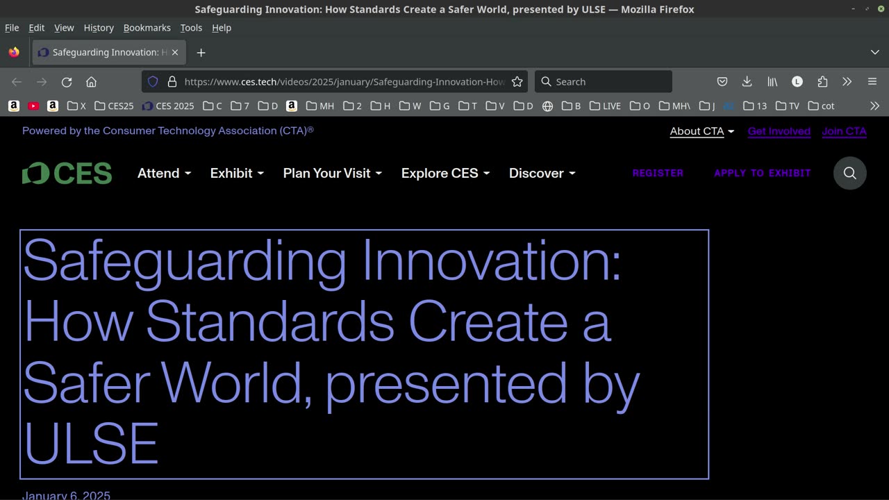
Task: Expand the About CTA dropdown
Action: coord(702,131)
